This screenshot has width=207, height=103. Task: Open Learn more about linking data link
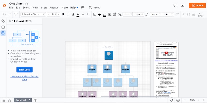pos(24,78)
